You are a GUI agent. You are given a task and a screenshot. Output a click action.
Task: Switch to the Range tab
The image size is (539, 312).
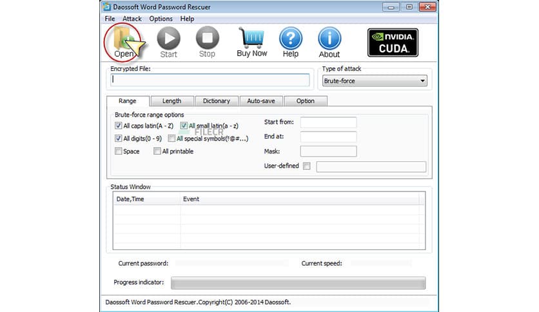128,101
